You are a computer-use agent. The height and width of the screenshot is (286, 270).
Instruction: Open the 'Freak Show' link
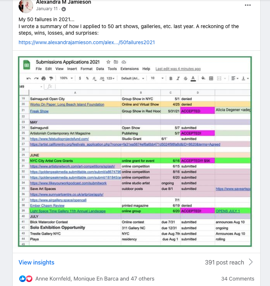coord(39,111)
